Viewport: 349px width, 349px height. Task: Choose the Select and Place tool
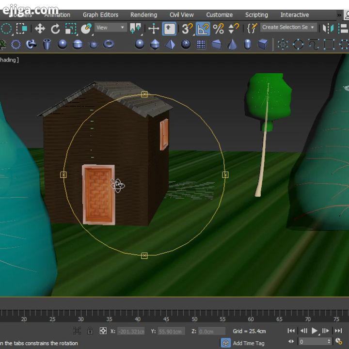86,29
